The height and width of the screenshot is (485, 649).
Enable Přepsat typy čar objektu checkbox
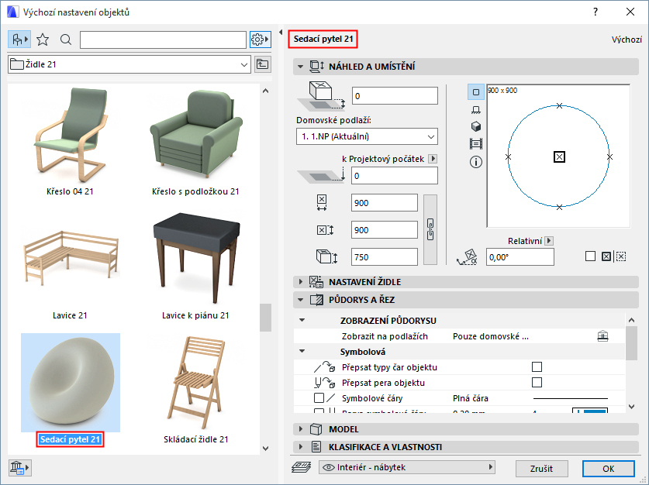(x=537, y=366)
